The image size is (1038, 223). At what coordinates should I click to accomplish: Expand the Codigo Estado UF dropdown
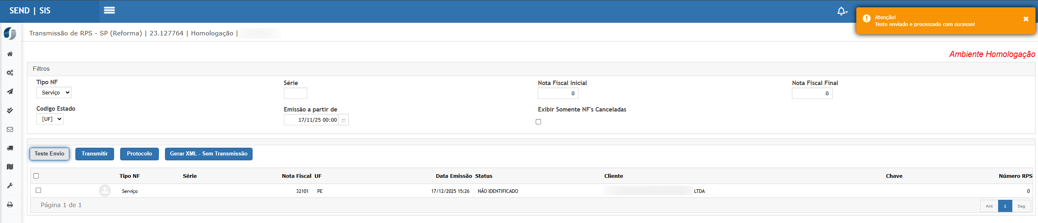tap(50, 119)
